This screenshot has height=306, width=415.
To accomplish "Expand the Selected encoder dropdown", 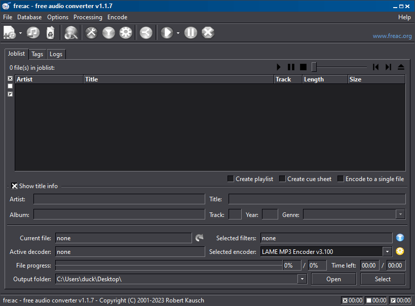I will 387,251.
